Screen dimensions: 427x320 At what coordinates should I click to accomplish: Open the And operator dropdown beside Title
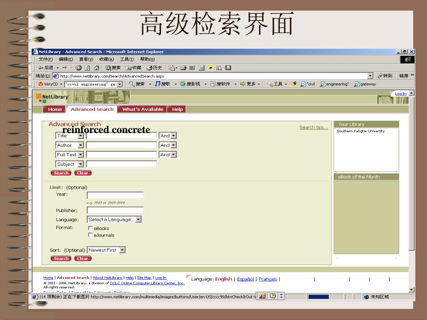[174, 135]
